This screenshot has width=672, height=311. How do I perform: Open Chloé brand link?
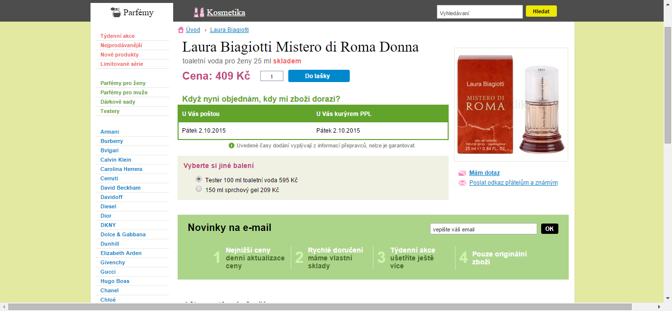(x=108, y=300)
